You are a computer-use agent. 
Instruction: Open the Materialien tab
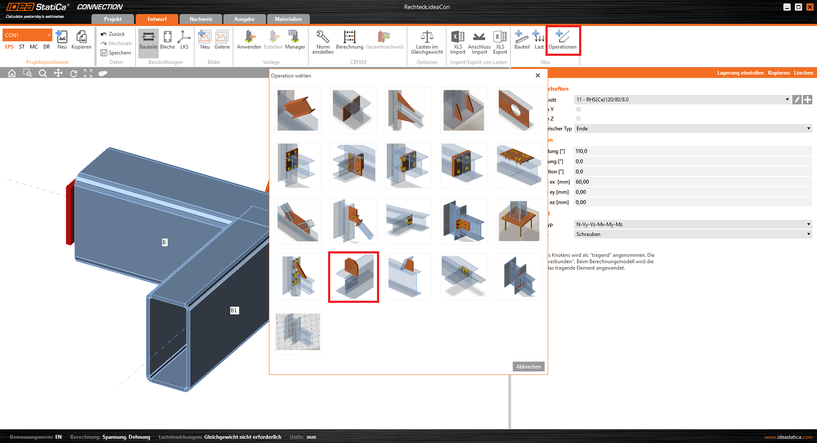point(288,19)
